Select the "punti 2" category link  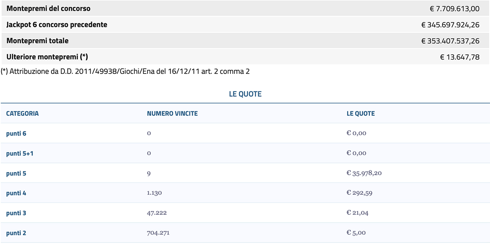(16, 233)
